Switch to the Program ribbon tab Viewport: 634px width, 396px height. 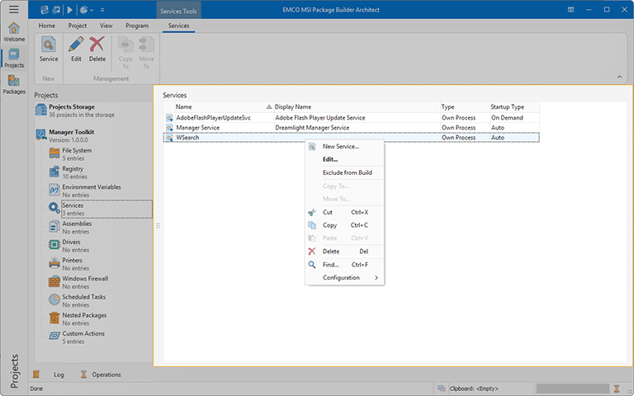[137, 26]
